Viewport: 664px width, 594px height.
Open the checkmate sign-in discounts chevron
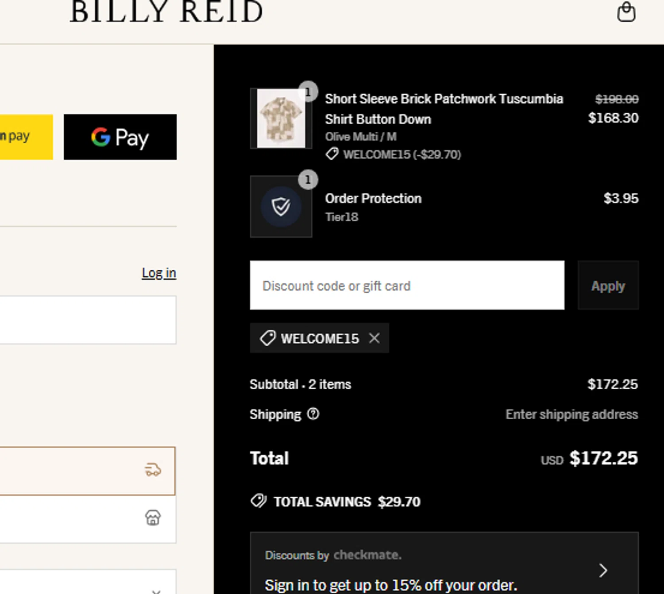[x=602, y=571]
